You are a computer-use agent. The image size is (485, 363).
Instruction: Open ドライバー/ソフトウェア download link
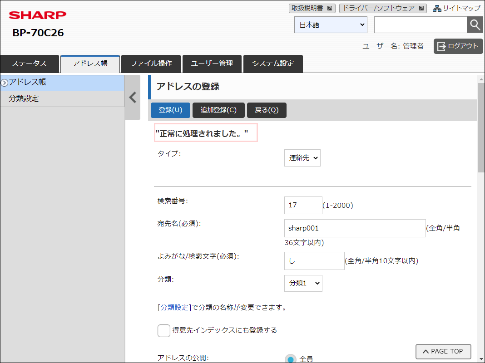[382, 8]
